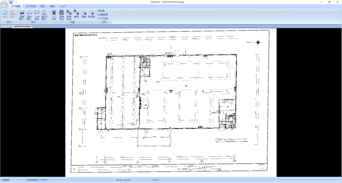Select the 複写 copy tool
Viewport: 342px width, 183px height.
(x=76, y=14)
